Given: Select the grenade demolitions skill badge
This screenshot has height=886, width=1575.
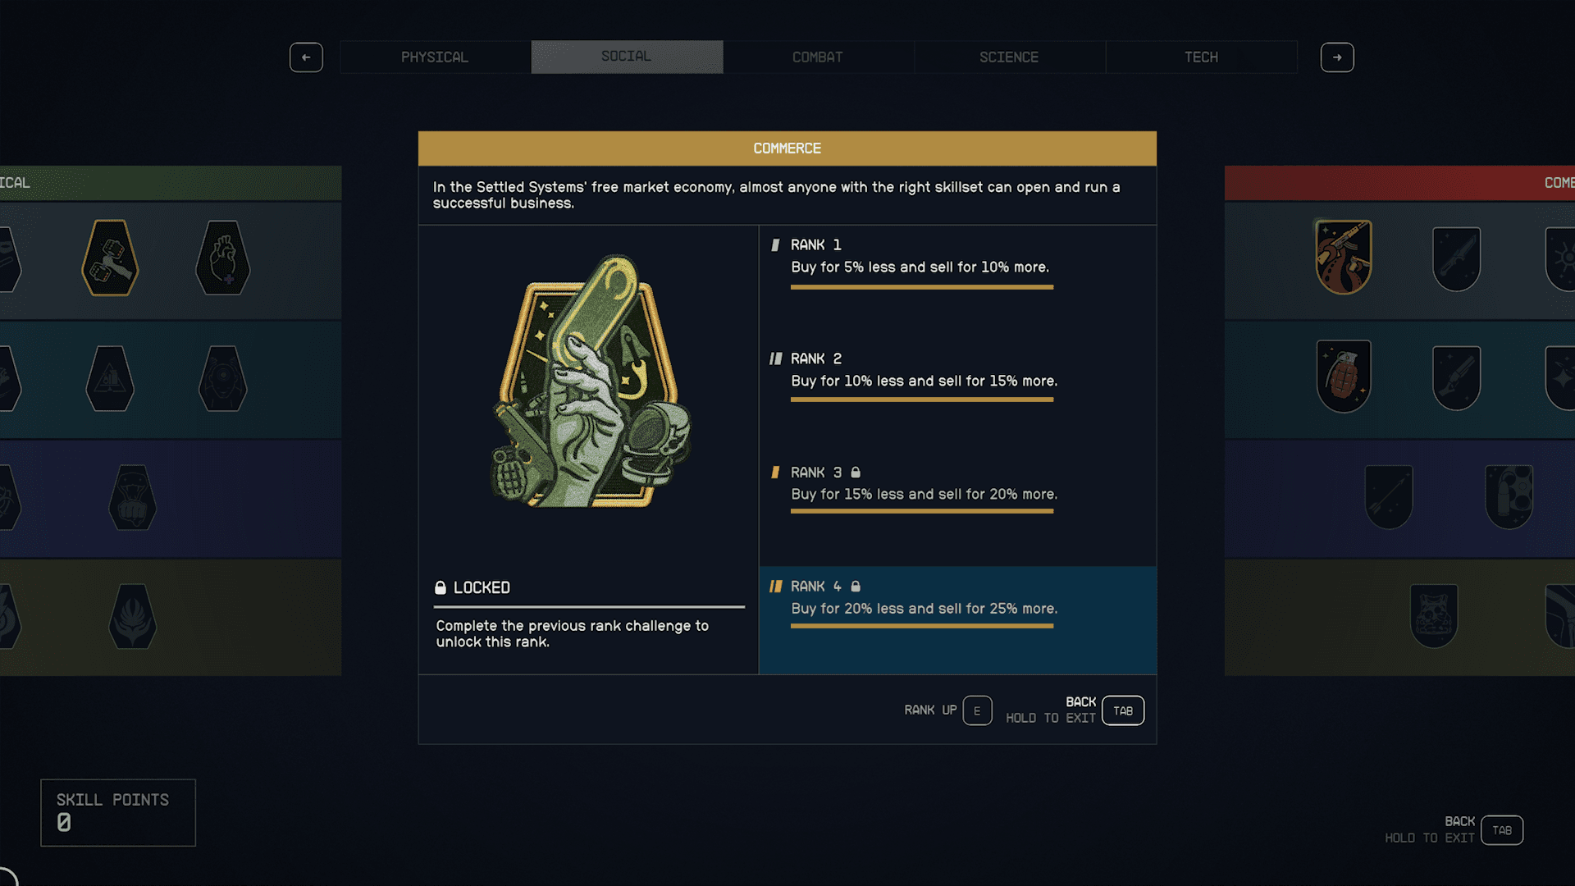Looking at the screenshot, I should point(1344,376).
